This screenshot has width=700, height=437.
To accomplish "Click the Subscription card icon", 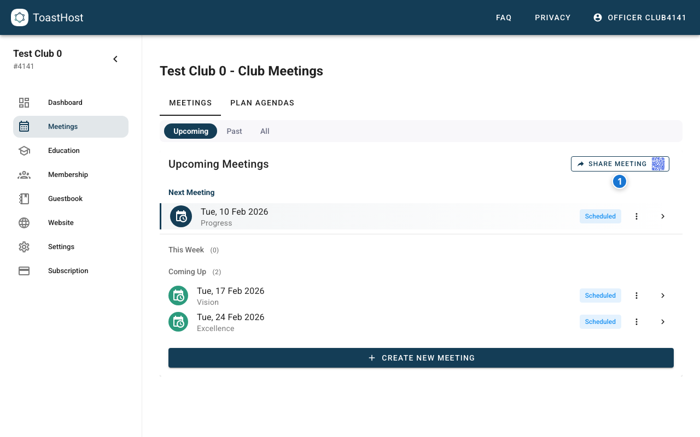I will [x=24, y=270].
